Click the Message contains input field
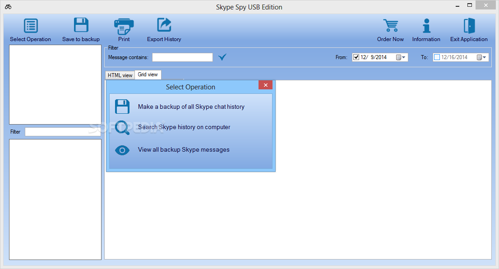This screenshot has width=499, height=269. 182,57
